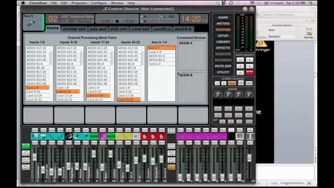Disable the active red Mute Group 6
Viewport: 334px width, 188px height.
(249, 73)
